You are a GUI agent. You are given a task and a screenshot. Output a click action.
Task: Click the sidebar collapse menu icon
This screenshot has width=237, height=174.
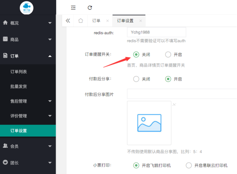73,8
